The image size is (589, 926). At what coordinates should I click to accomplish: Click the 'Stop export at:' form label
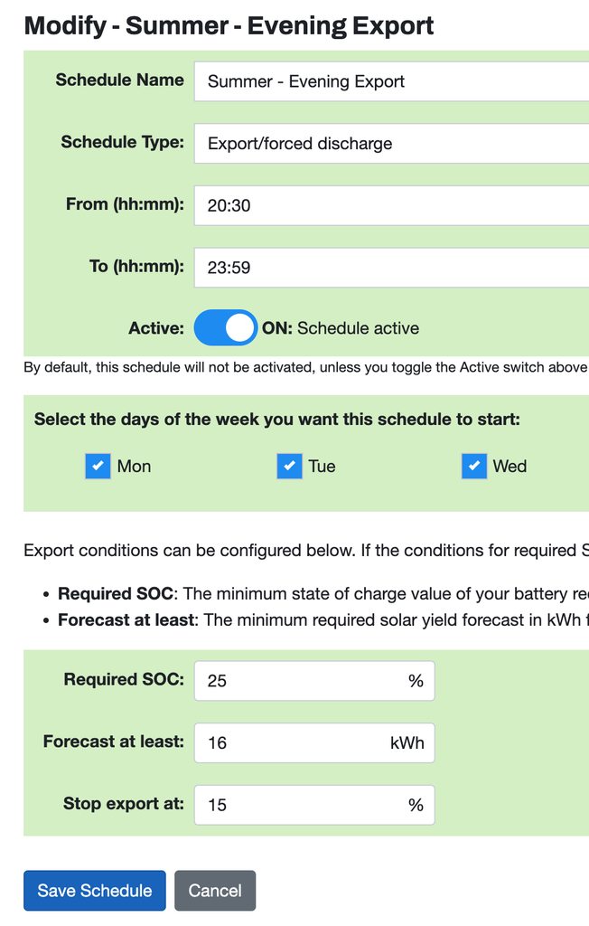(x=123, y=803)
